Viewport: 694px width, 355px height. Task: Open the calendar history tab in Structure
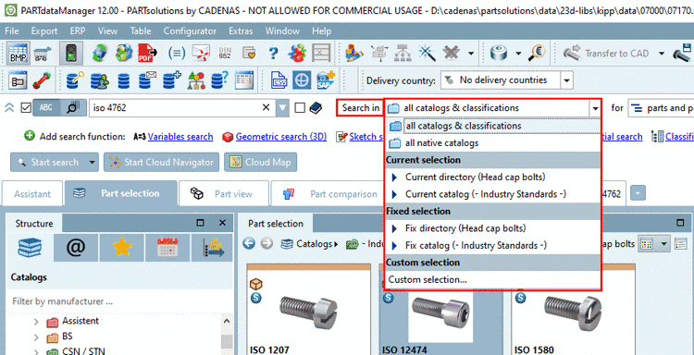(167, 248)
